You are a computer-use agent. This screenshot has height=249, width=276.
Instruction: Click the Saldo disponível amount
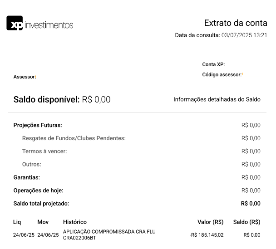[x=96, y=100]
